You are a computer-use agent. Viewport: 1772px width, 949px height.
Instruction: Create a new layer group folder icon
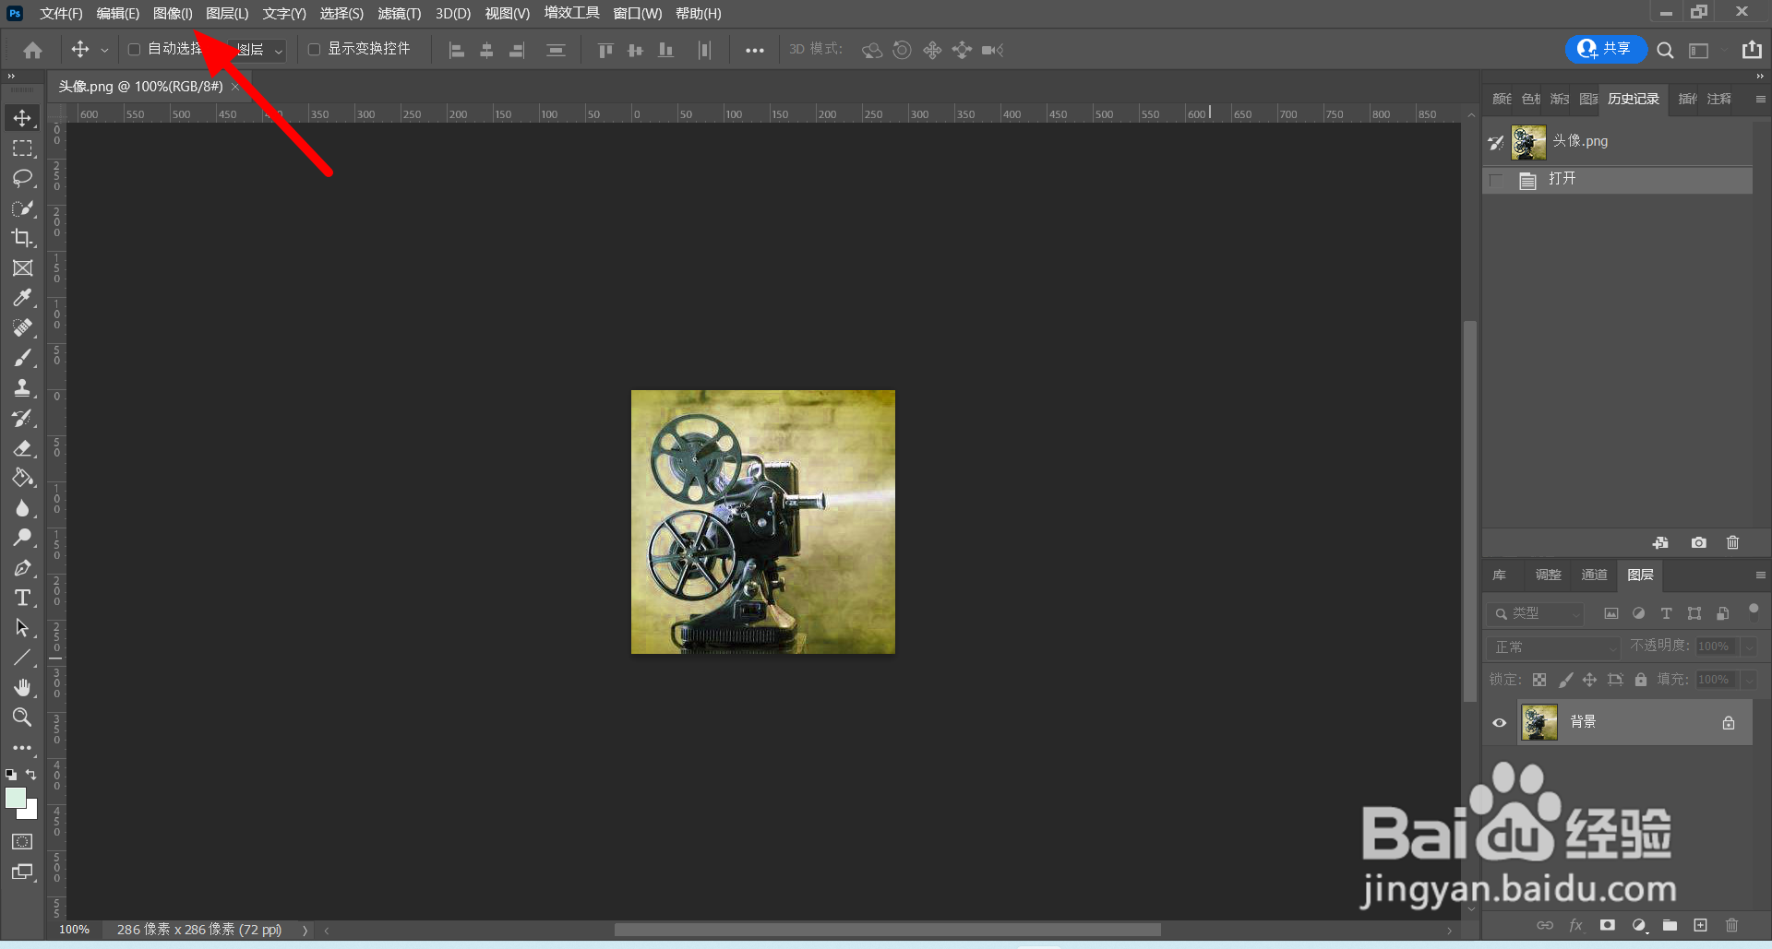pyautogui.click(x=1670, y=925)
